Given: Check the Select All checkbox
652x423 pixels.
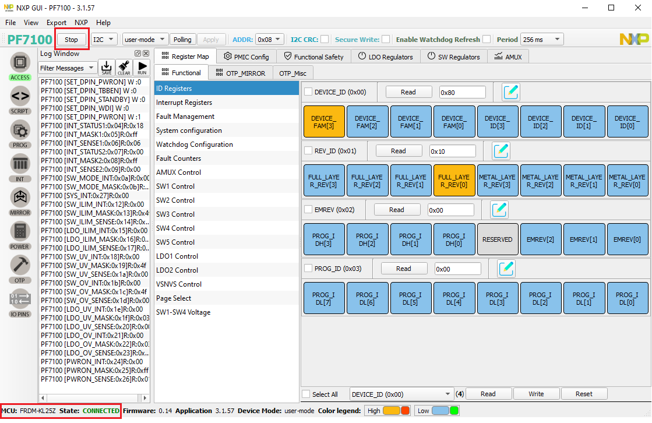Looking at the screenshot, I should (306, 394).
